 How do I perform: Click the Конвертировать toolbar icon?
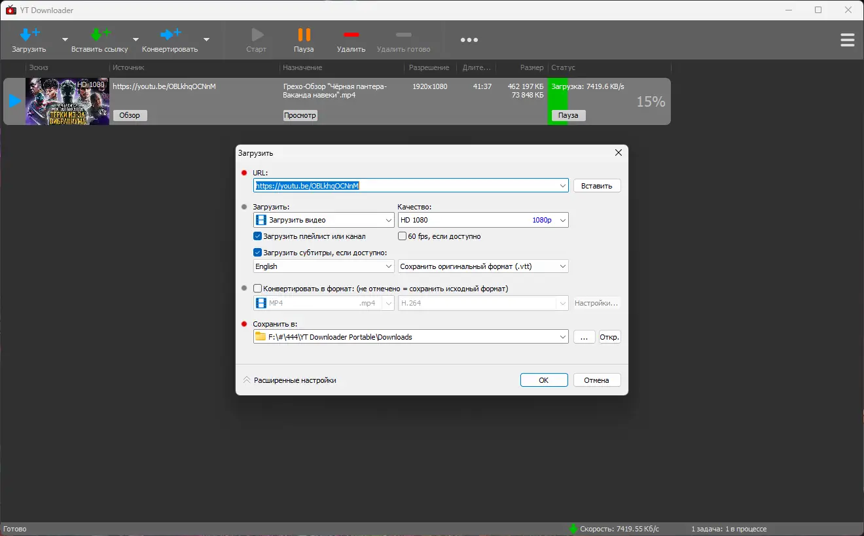pos(170,35)
